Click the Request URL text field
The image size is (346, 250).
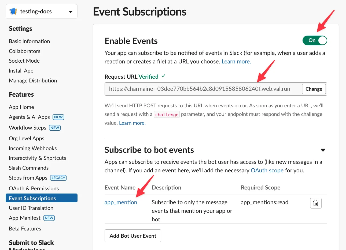(200, 89)
